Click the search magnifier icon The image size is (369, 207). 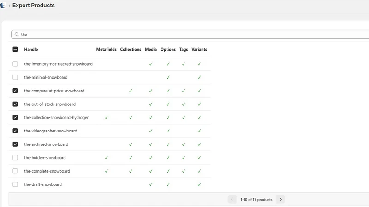[x=17, y=34]
